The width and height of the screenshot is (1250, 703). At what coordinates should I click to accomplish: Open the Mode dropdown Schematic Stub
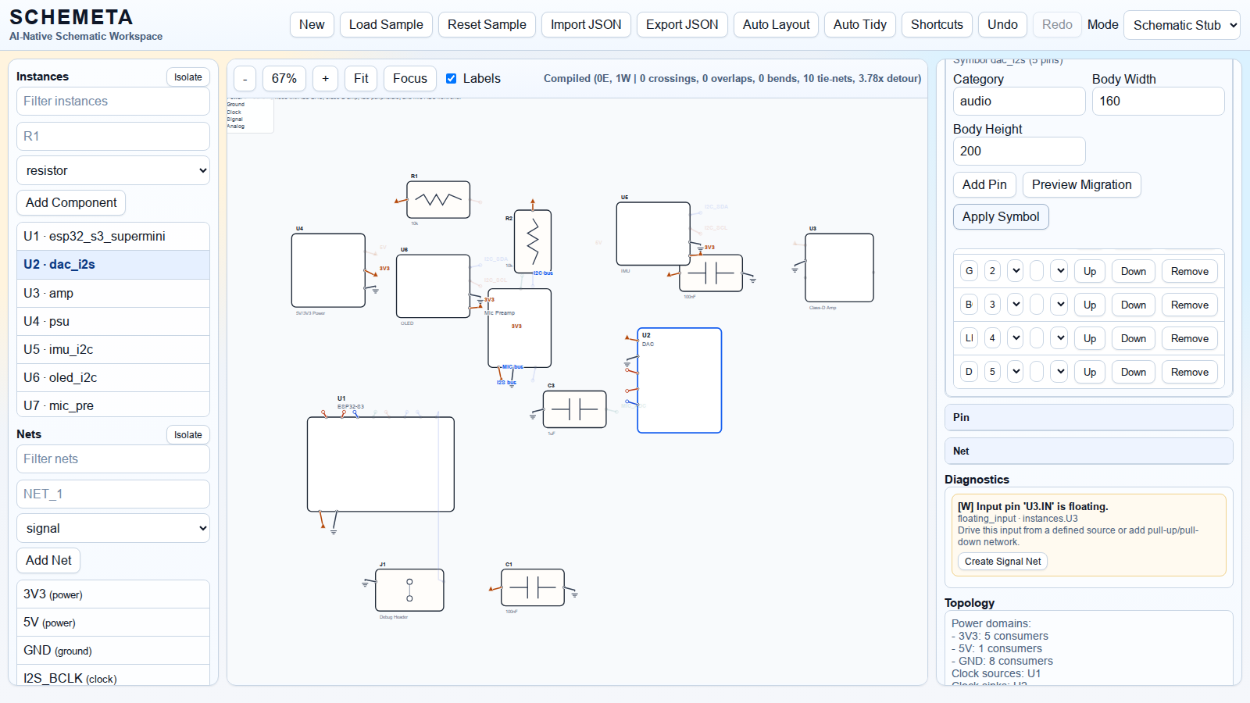tap(1181, 25)
